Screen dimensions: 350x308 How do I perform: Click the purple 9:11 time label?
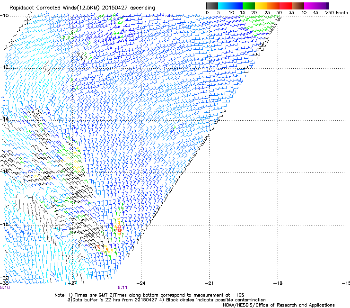122,288
